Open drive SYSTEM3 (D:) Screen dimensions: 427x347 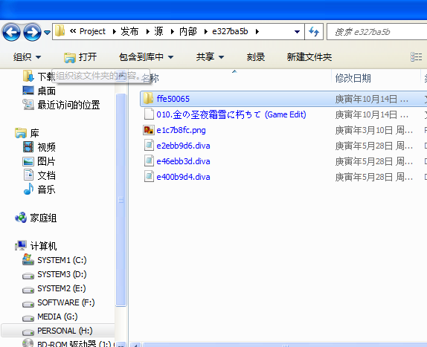[54, 274]
